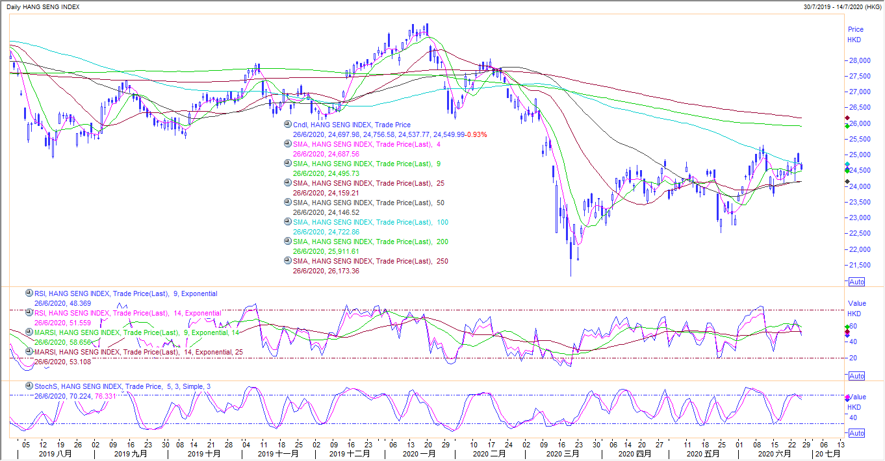Click the SMA 25 legend label text
The image size is (885, 461).
[x=368, y=183]
